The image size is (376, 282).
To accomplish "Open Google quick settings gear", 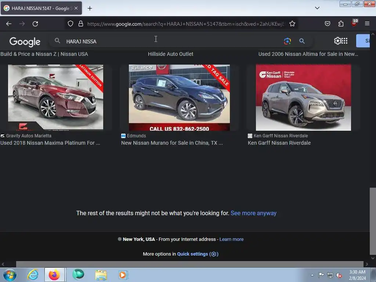I will 337,41.
